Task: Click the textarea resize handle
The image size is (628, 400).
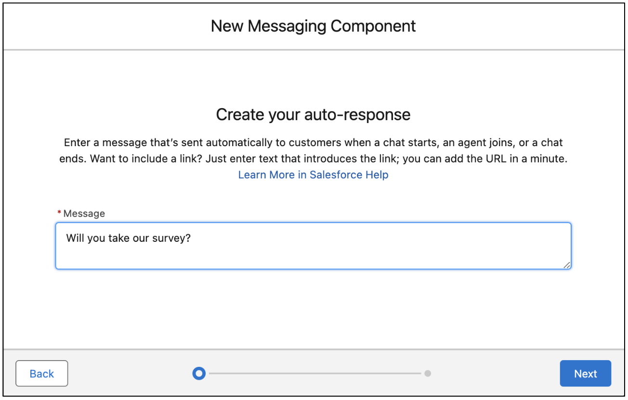Action: [x=567, y=265]
